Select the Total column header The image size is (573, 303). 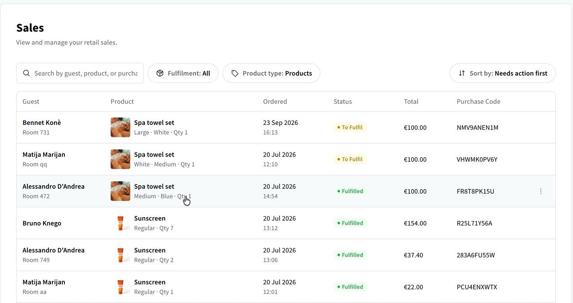point(411,102)
